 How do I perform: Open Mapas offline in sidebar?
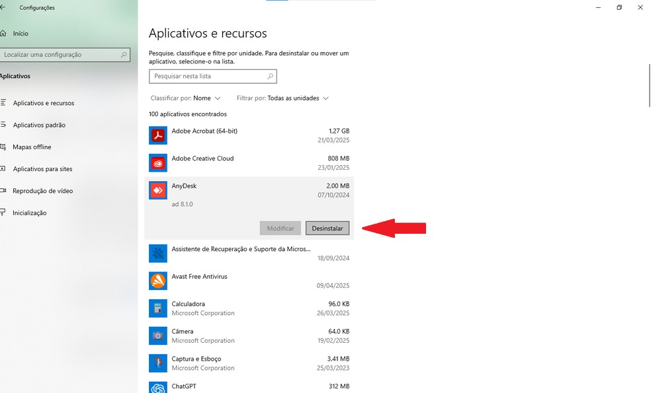(32, 147)
